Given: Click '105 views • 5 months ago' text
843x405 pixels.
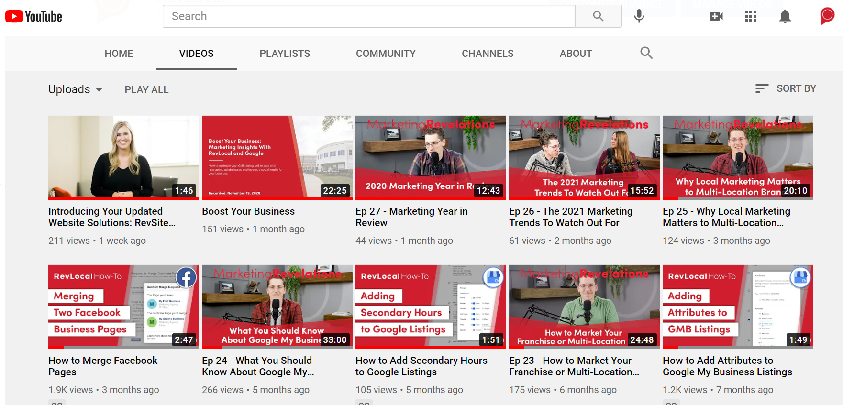Looking at the screenshot, I should tap(409, 390).
